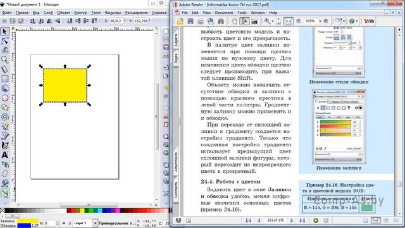Go to next page in Adobe Reader
405x228 pixels.
(292, 220)
